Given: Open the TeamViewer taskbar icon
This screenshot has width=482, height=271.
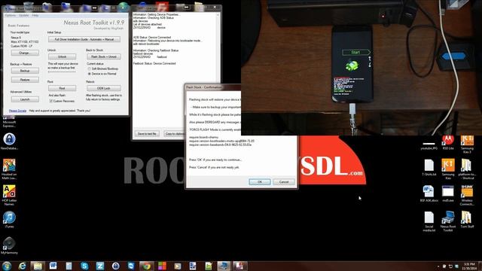Looking at the screenshot, I should pyautogui.click(x=131, y=266).
